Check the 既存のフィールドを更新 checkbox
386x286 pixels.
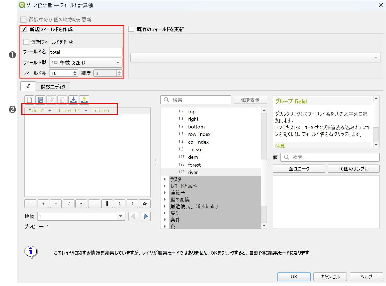point(131,29)
